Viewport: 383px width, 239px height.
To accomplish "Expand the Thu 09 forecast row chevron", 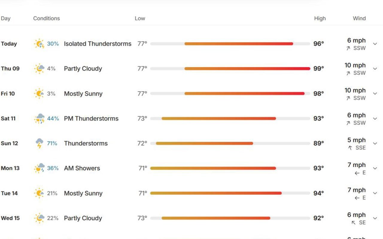I will coord(375,69).
